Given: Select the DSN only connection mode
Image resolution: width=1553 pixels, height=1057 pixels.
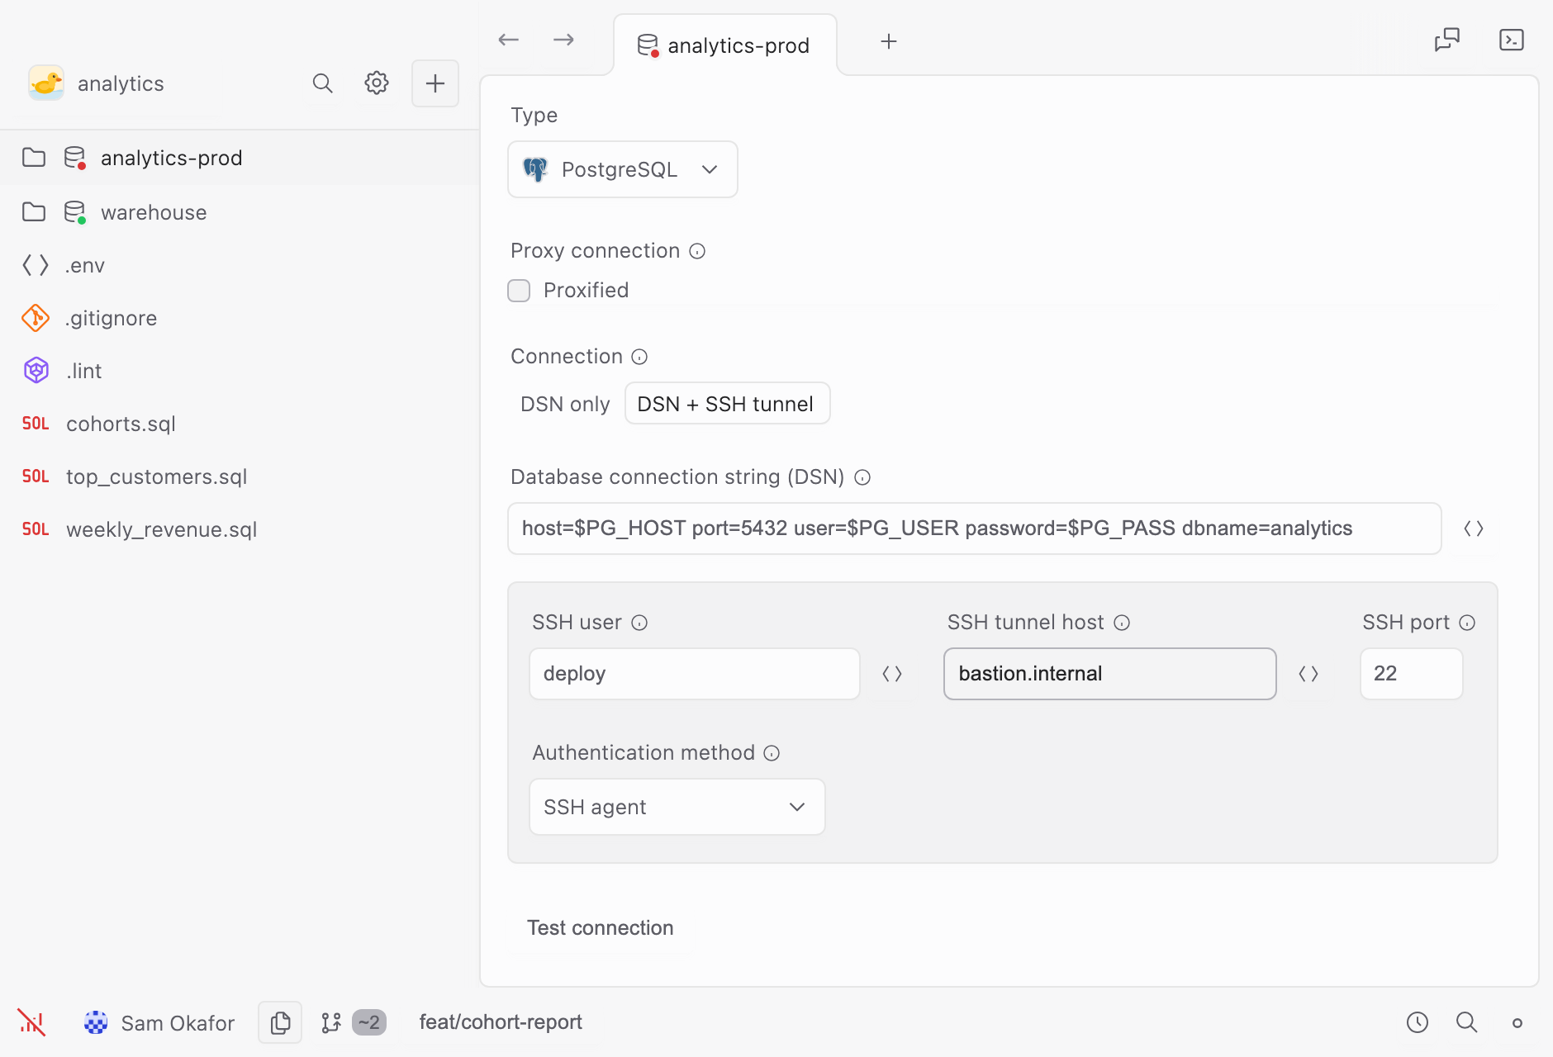Looking at the screenshot, I should coord(565,404).
